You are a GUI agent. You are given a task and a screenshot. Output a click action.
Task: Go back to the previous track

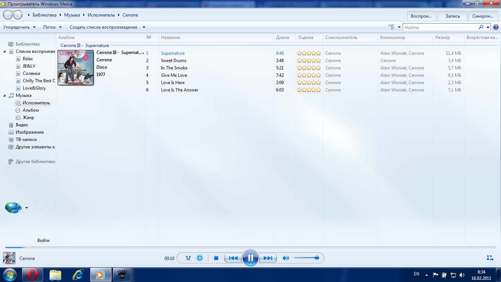[x=233, y=258]
